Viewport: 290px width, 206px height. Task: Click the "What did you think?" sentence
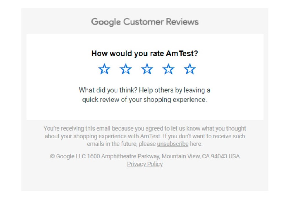click(108, 90)
